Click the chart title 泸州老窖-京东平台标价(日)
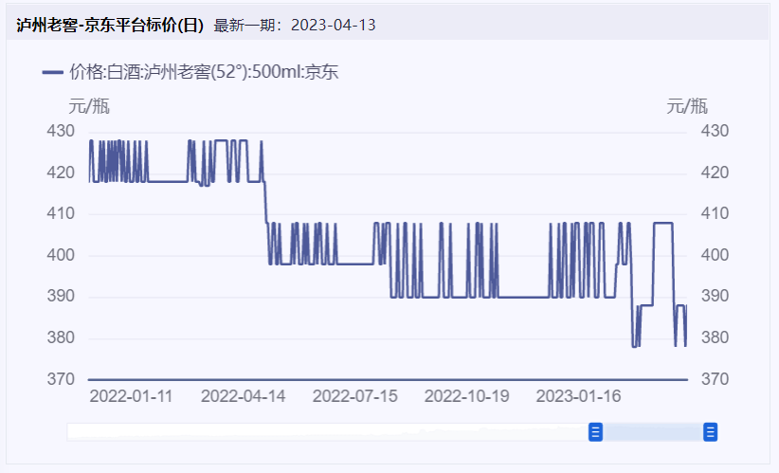The height and width of the screenshot is (473, 779). [110, 25]
